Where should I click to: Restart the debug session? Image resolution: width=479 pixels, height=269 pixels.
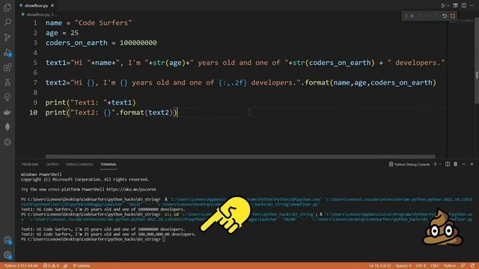445,16
